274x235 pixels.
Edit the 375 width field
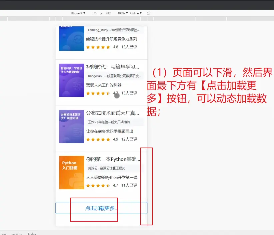click(94, 13)
